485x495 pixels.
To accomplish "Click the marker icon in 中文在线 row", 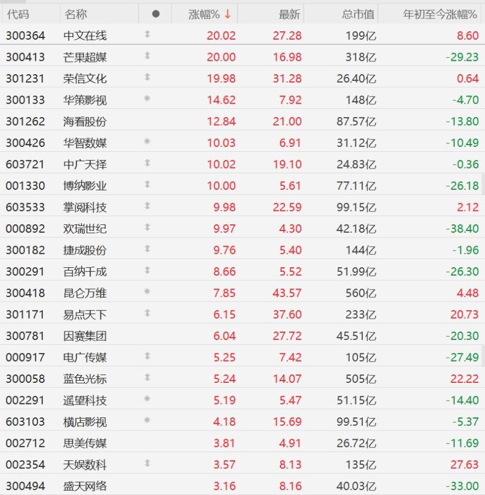I will click(147, 34).
